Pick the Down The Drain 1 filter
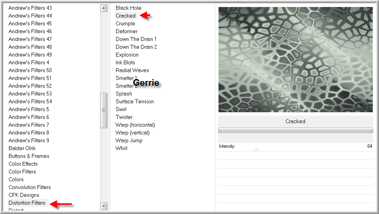The height and width of the screenshot is (214, 379). (136, 39)
